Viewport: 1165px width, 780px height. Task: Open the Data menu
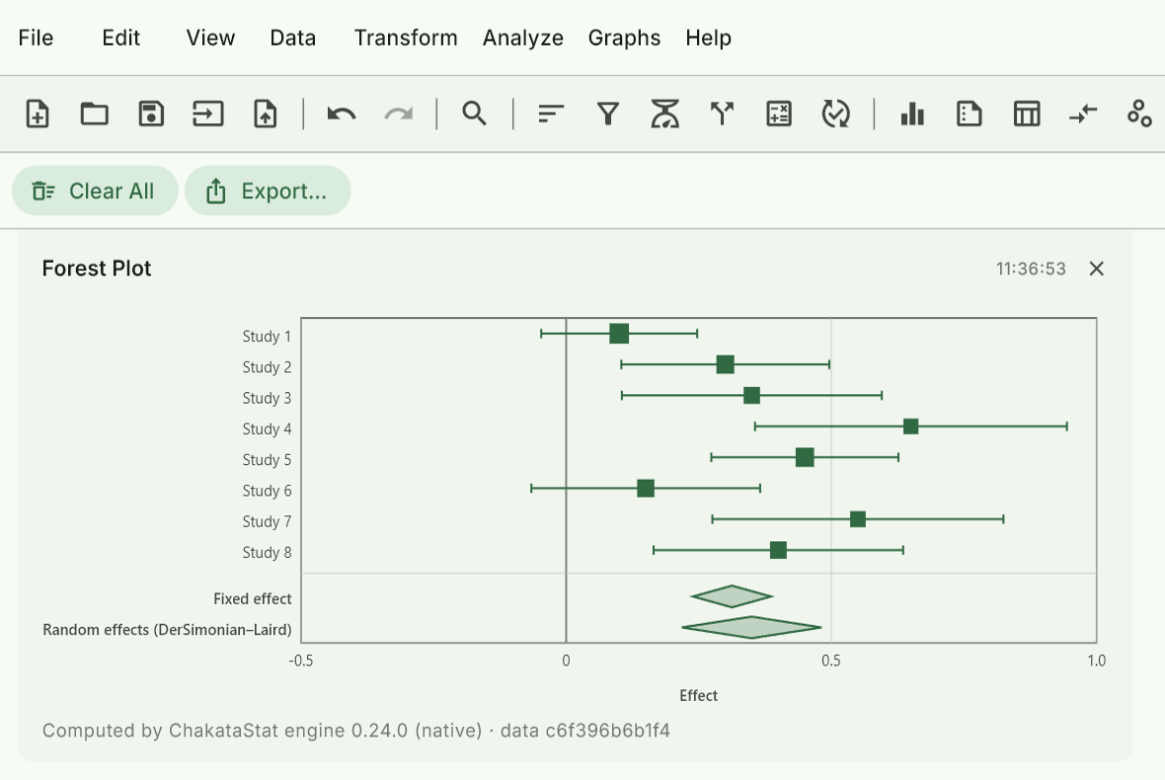[x=293, y=38]
